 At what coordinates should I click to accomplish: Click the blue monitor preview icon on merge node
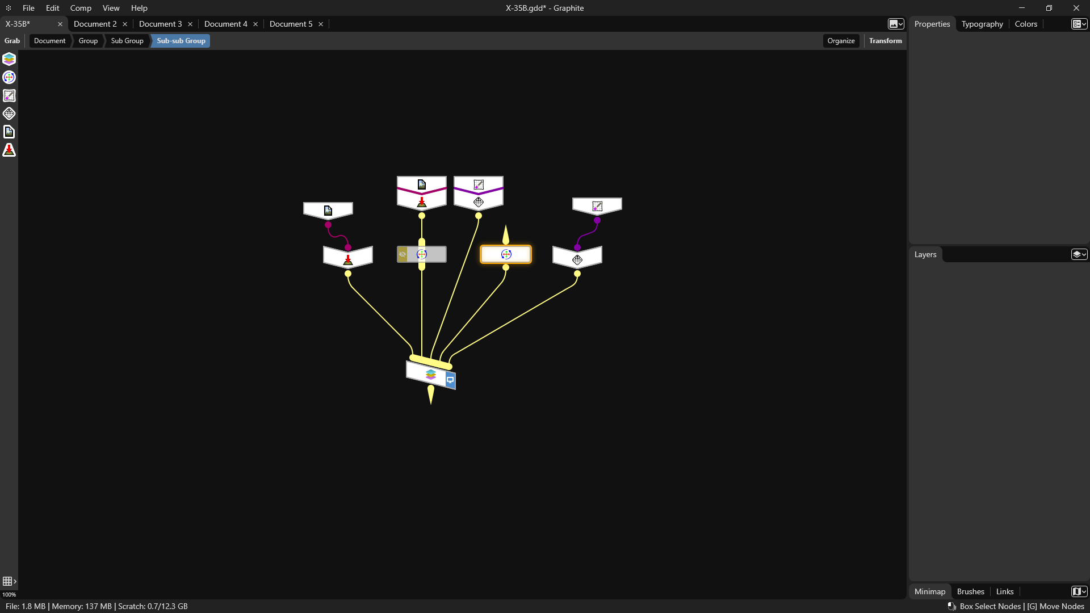pyautogui.click(x=450, y=380)
